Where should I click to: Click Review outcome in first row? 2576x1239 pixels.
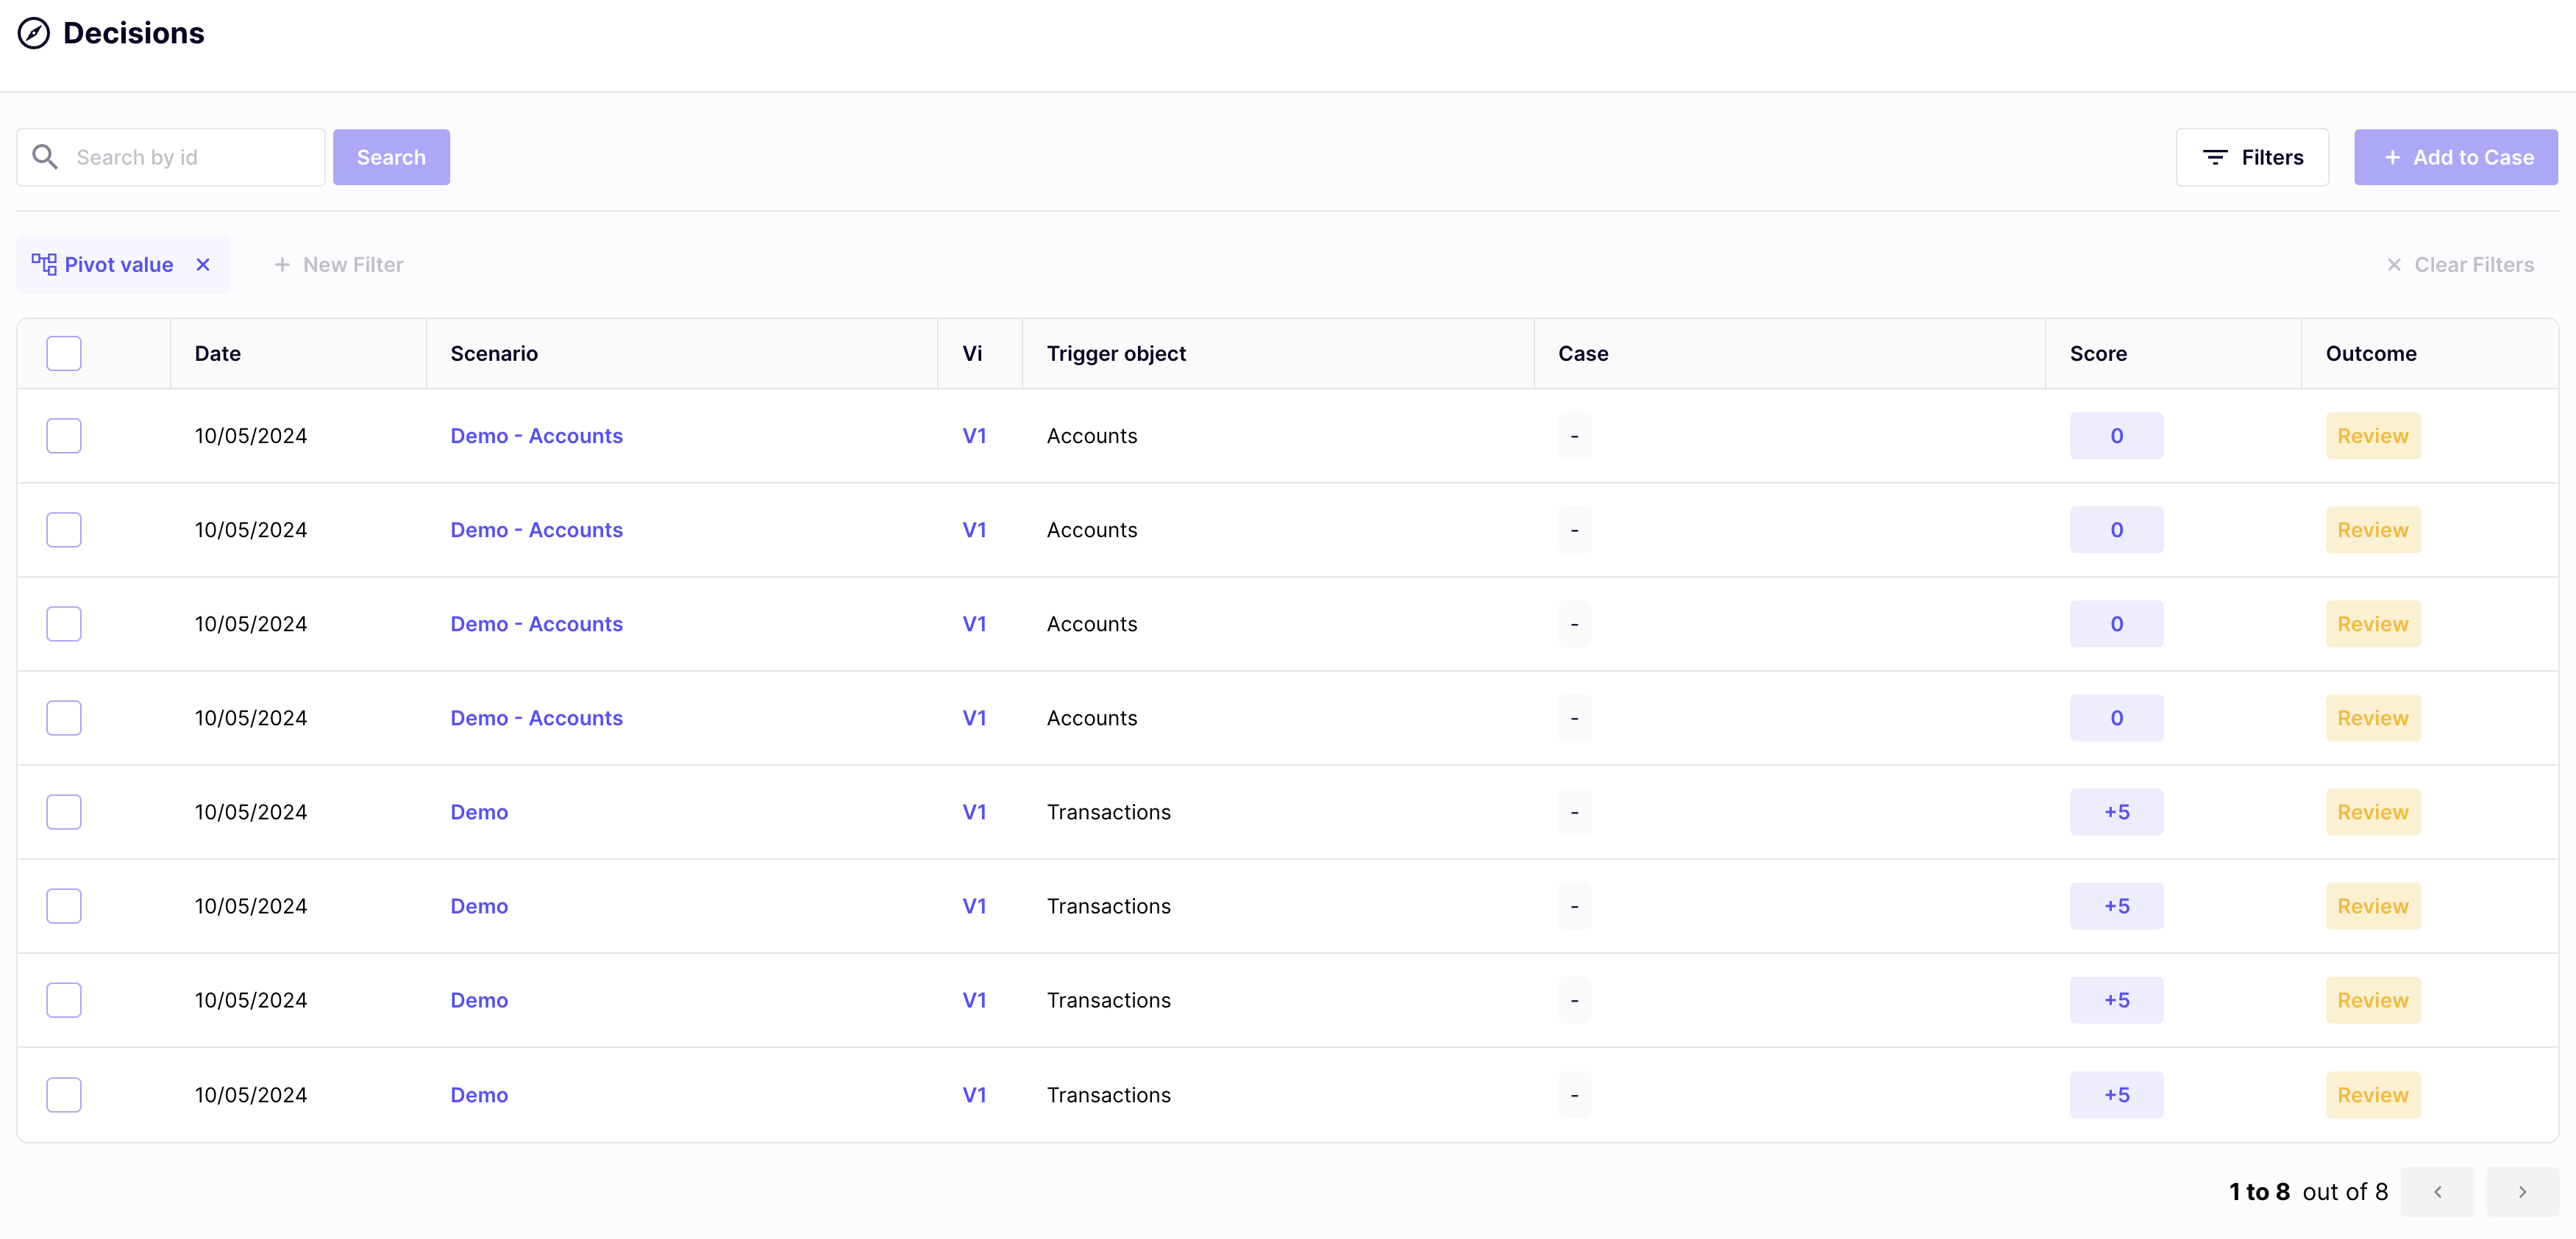2373,436
